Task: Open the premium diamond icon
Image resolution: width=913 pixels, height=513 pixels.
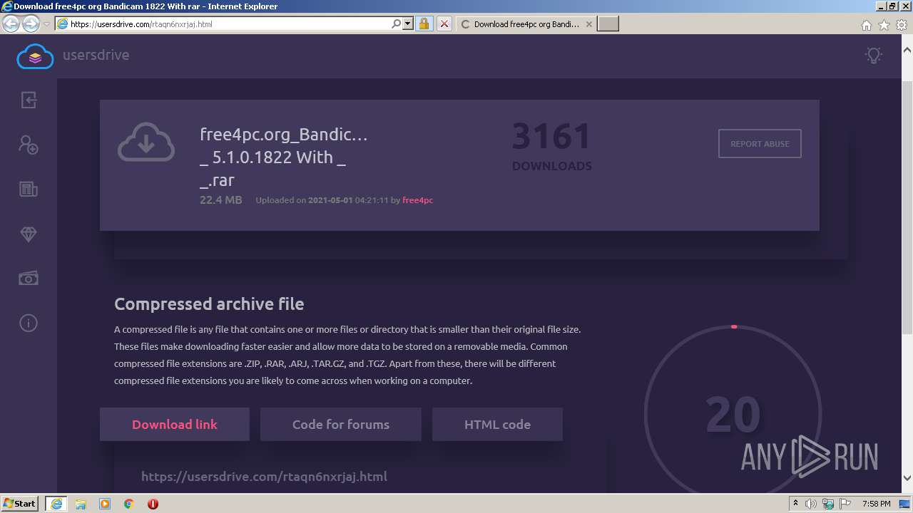Action: click(x=29, y=234)
